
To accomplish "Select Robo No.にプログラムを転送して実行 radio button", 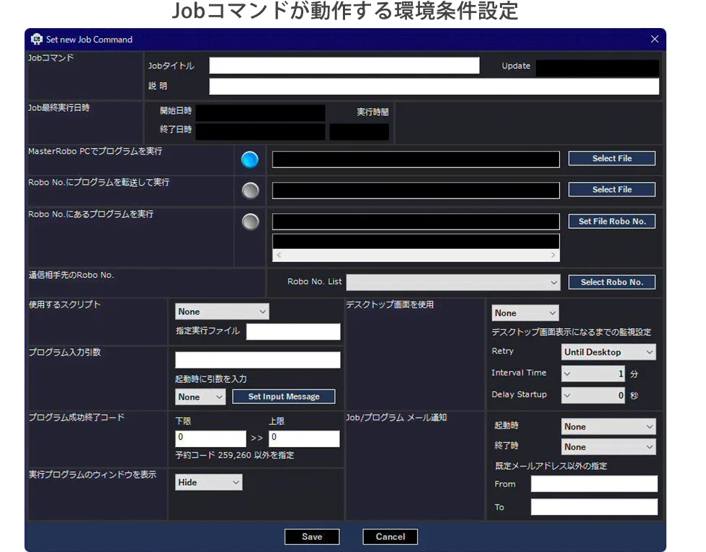I will [x=251, y=191].
